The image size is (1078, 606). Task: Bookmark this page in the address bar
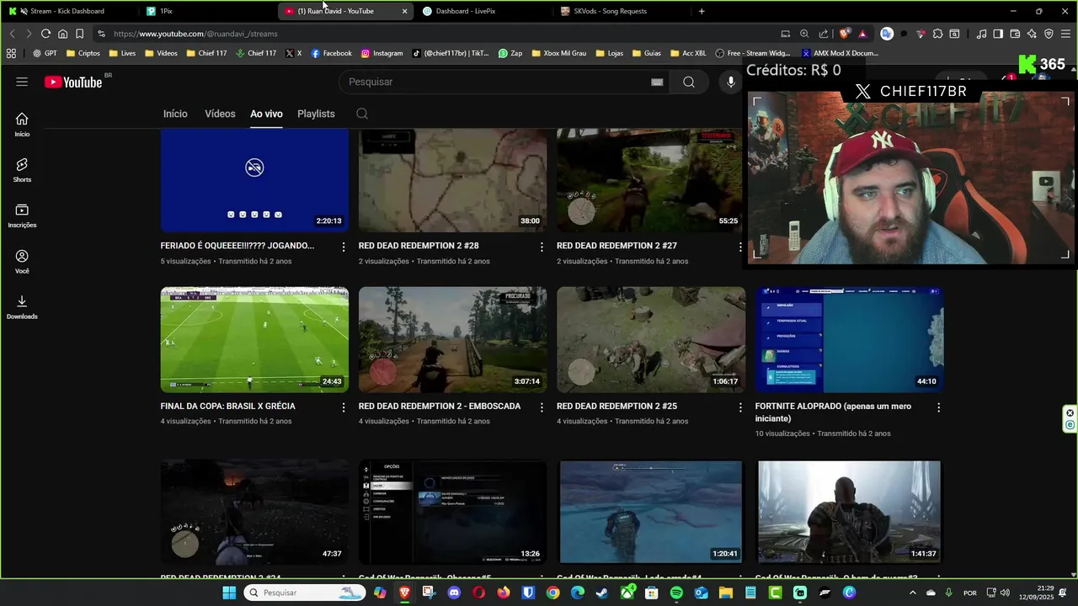79,34
